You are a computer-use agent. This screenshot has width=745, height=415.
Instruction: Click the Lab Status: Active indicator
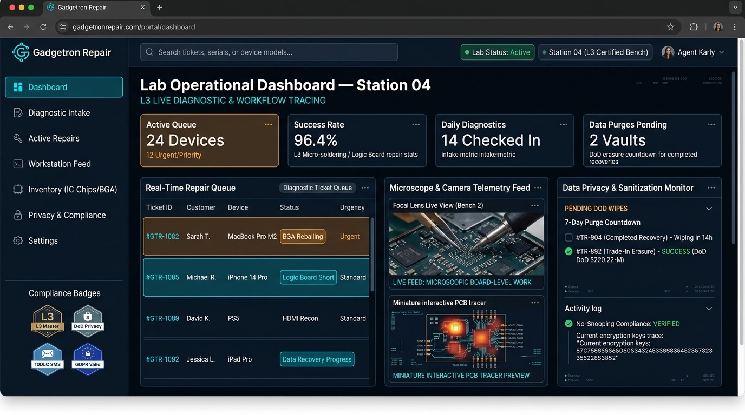coord(497,52)
